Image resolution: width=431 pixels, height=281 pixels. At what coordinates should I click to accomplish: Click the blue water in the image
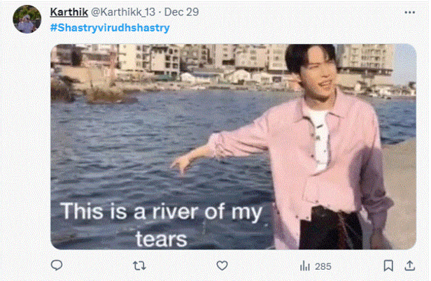point(140,133)
